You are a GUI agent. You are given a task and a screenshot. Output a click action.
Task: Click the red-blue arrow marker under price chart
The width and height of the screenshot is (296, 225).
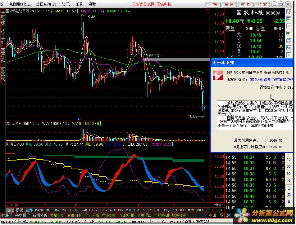80,119
